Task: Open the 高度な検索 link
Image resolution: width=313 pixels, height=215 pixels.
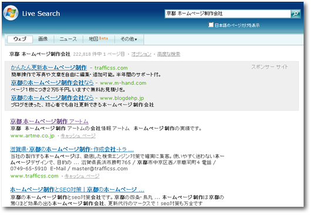Action: coord(169,54)
